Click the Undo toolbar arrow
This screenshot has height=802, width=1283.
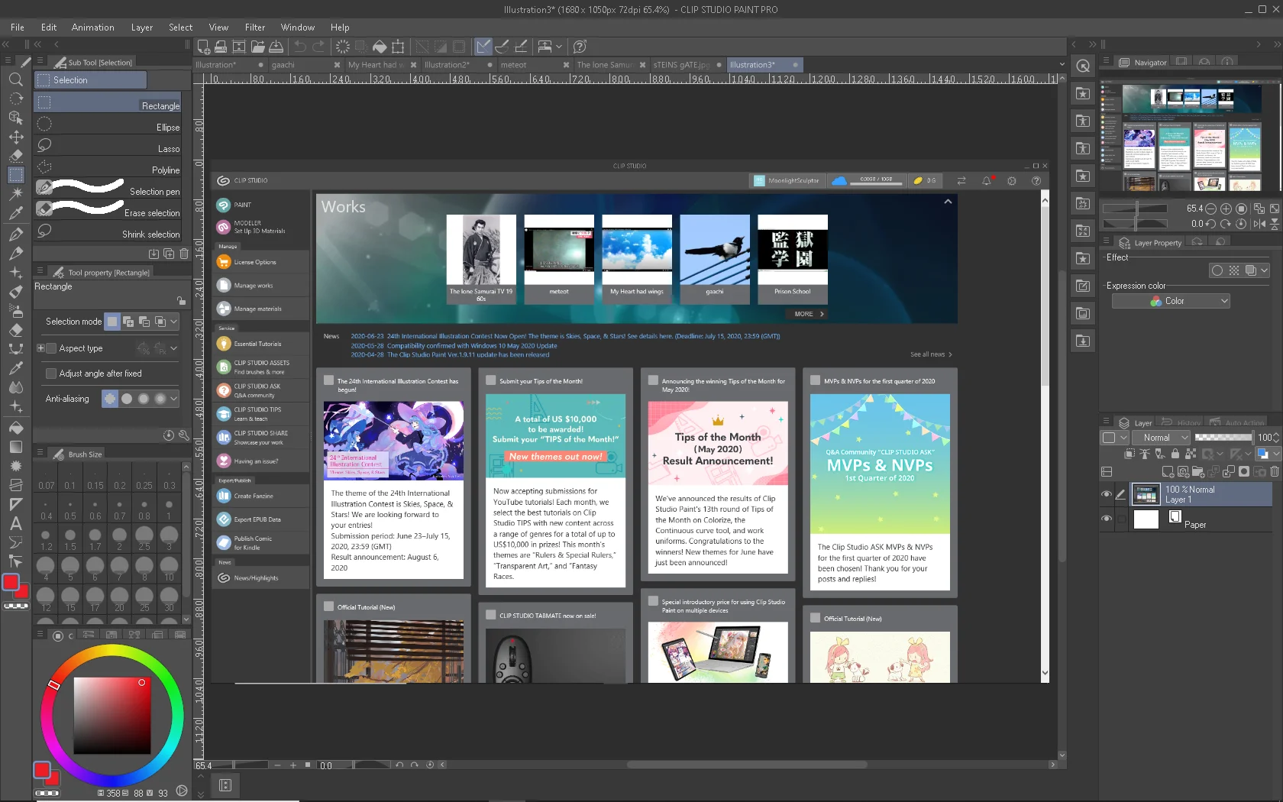click(x=300, y=47)
